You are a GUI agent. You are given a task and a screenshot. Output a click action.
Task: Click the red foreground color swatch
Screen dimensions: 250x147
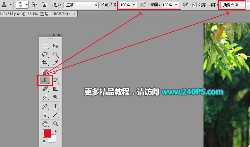pyautogui.click(x=47, y=133)
